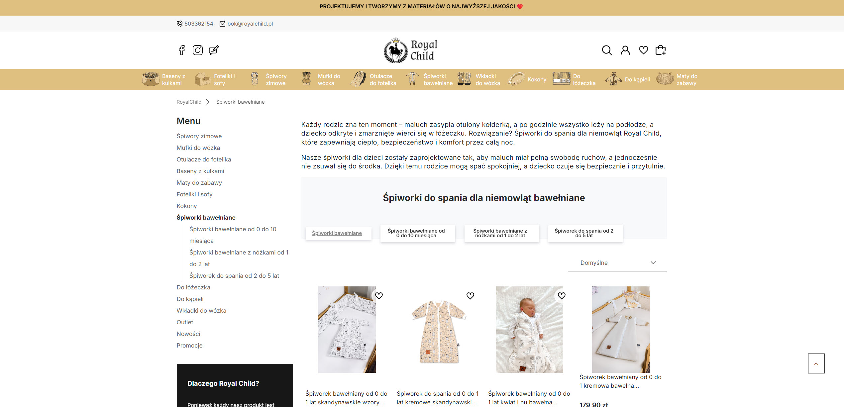This screenshot has width=844, height=407.
Task: Open the Instagram profile icon
Action: coord(198,50)
